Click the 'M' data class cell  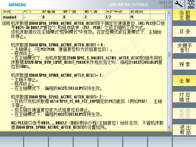[x=140, y=17]
